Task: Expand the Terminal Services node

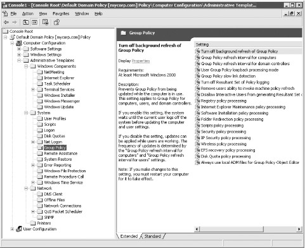Action: click(33, 90)
